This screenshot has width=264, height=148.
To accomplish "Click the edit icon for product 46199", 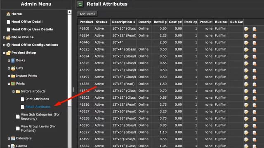I will 246,139.
